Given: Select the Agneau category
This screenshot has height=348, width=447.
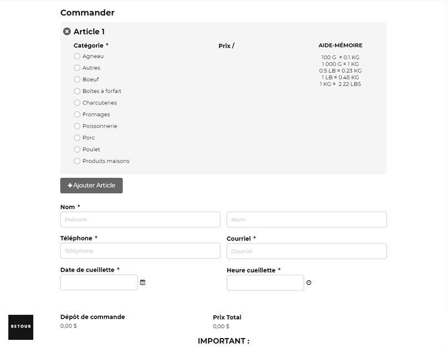Looking at the screenshot, I should click(x=77, y=56).
